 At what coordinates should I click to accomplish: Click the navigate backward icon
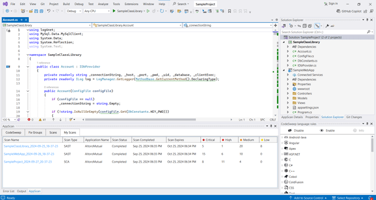[7, 11]
